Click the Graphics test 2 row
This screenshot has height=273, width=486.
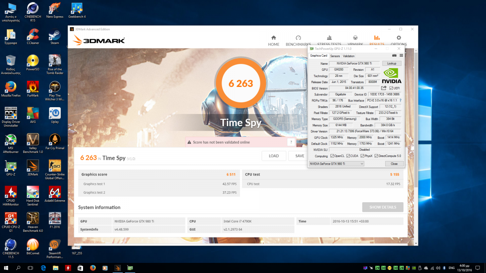pyautogui.click(x=159, y=193)
